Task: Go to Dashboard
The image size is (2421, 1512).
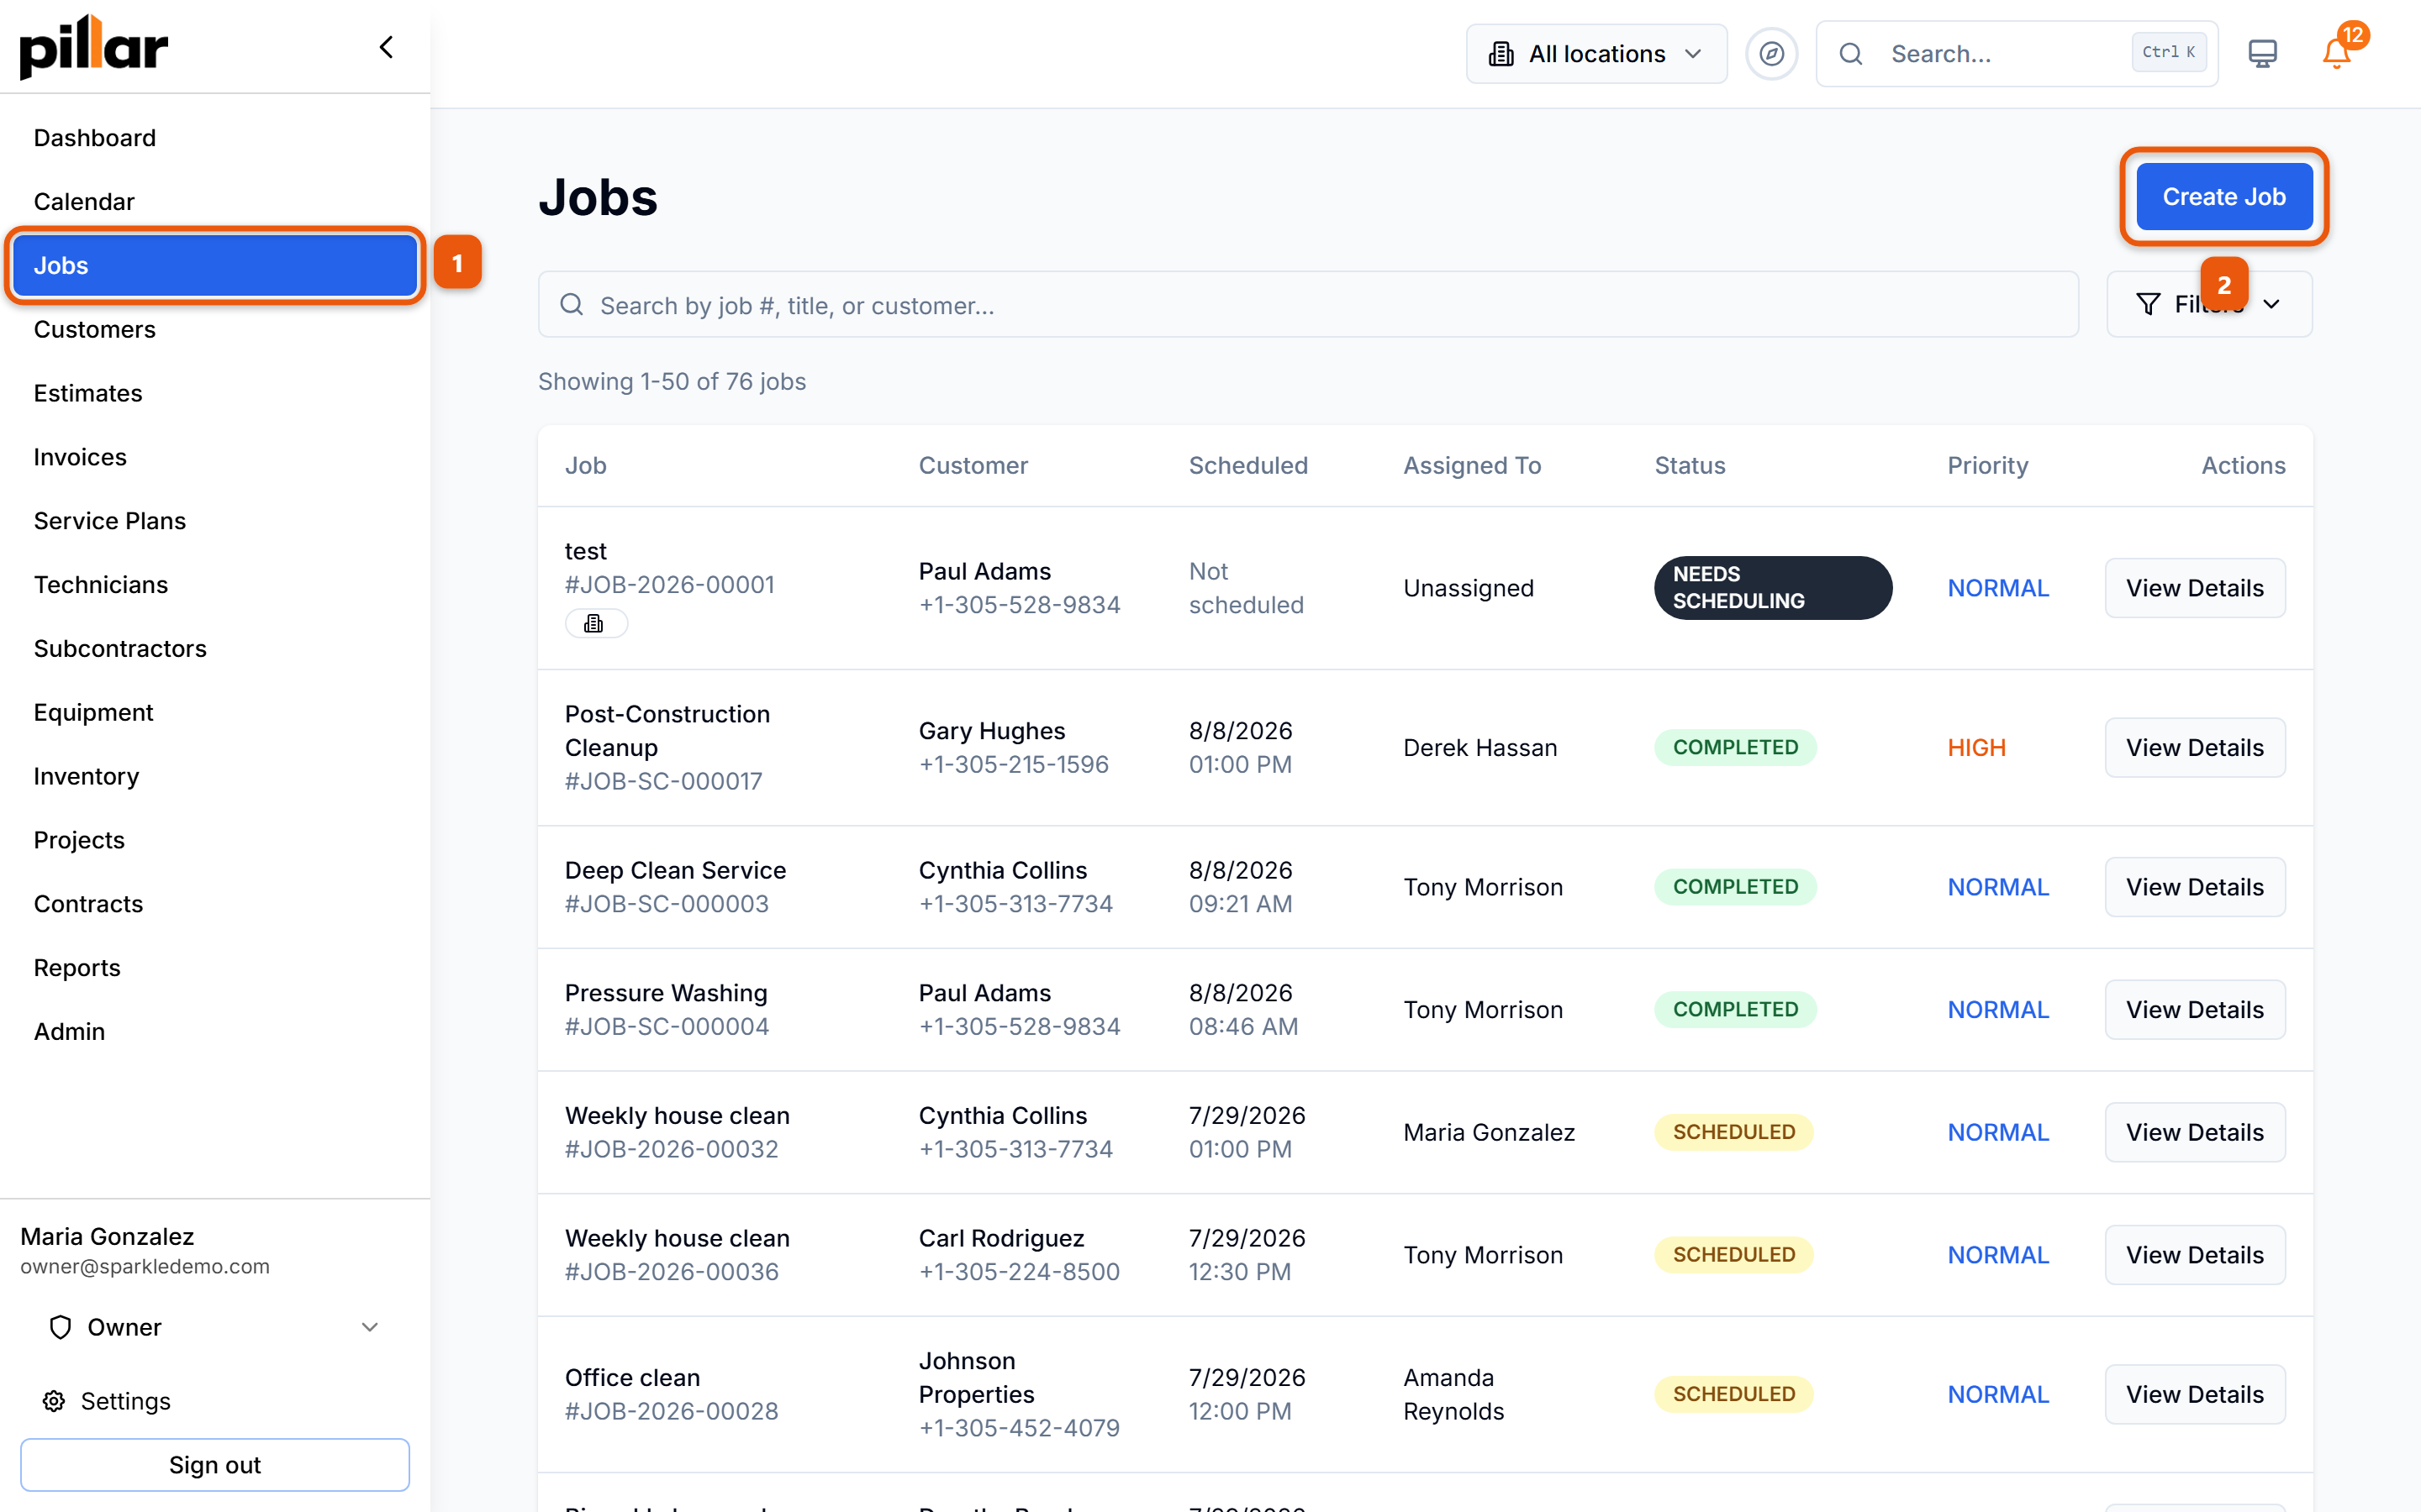Action: pos(95,138)
